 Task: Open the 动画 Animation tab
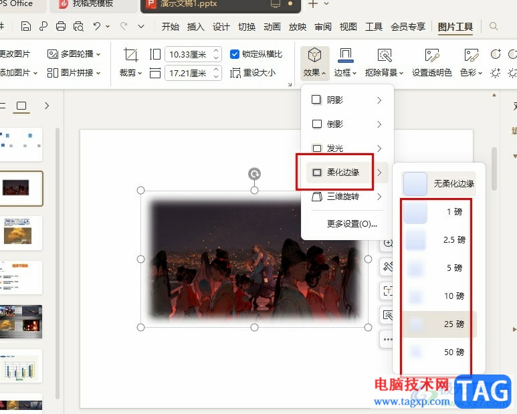(272, 26)
